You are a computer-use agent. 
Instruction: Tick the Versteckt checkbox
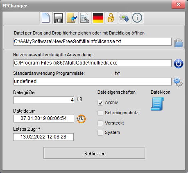point(100,123)
